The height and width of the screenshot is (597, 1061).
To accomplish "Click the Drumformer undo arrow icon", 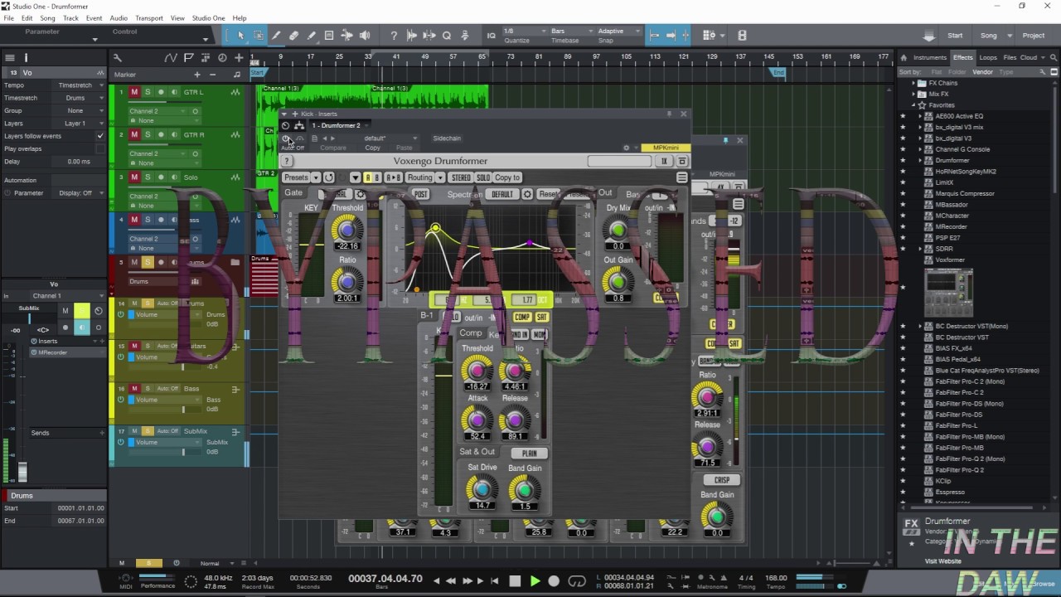I will click(x=329, y=177).
